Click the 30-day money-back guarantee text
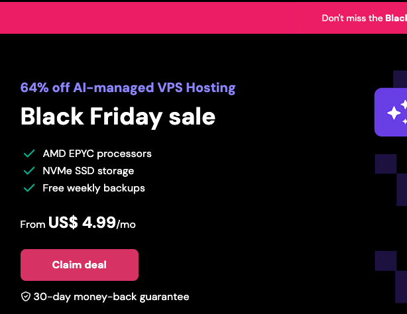 111,297
